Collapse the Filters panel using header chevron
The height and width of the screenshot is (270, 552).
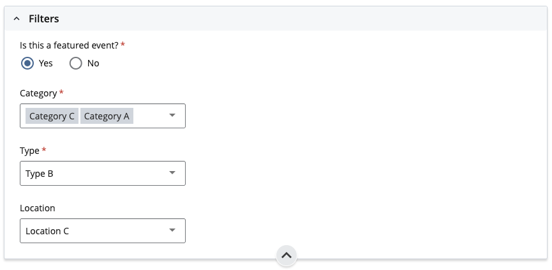[x=17, y=19]
